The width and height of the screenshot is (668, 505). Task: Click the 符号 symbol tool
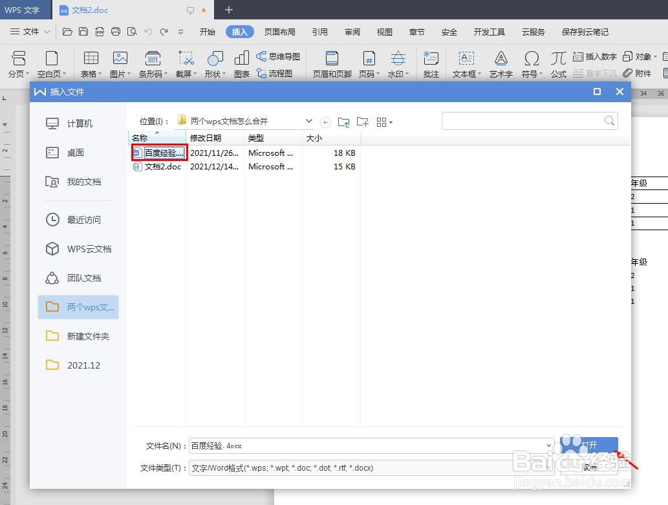(532, 65)
